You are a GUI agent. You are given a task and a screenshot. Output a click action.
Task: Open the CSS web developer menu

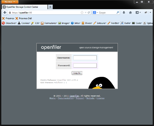[x=36, y=23]
